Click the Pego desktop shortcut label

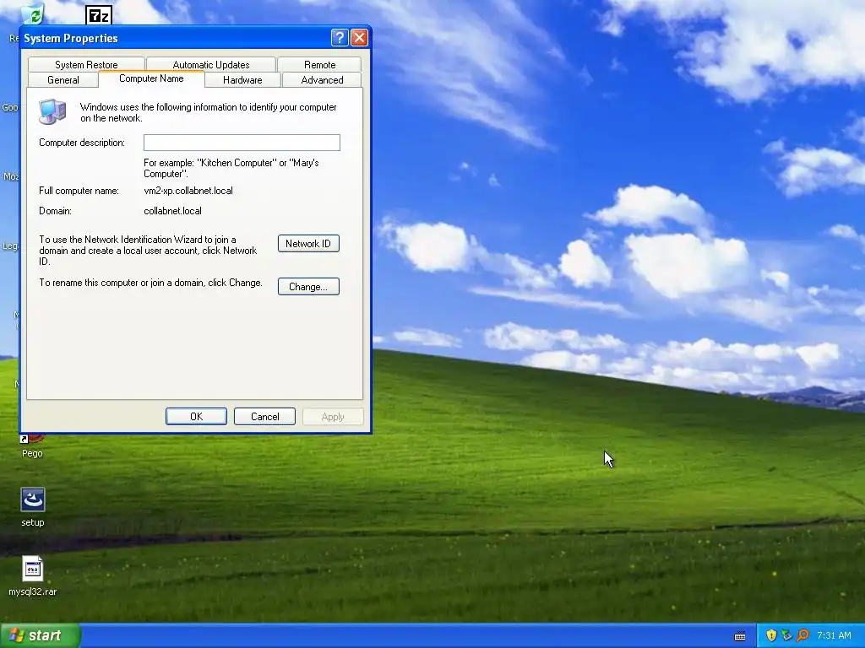[x=32, y=453]
